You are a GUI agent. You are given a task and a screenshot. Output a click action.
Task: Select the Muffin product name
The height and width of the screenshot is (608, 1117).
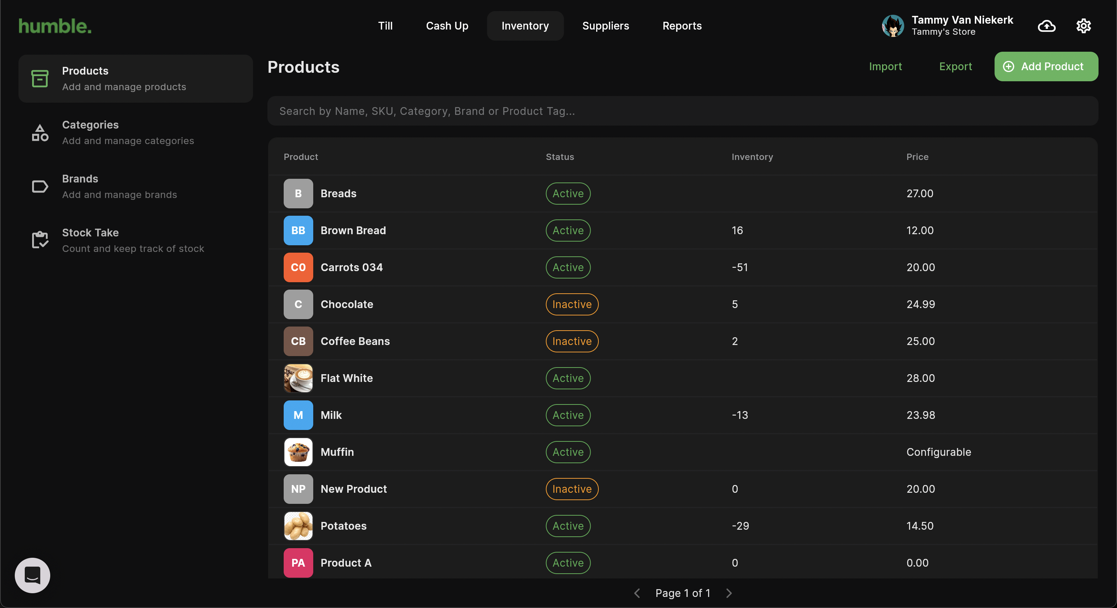point(337,452)
